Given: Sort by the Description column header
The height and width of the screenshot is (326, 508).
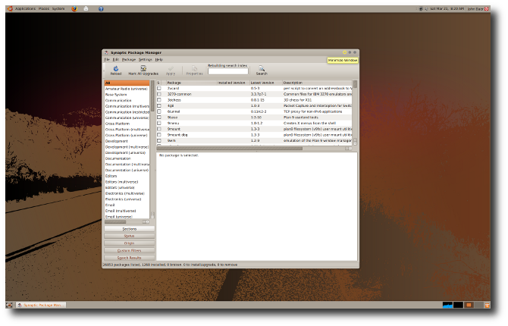Looking at the screenshot, I should 317,83.
